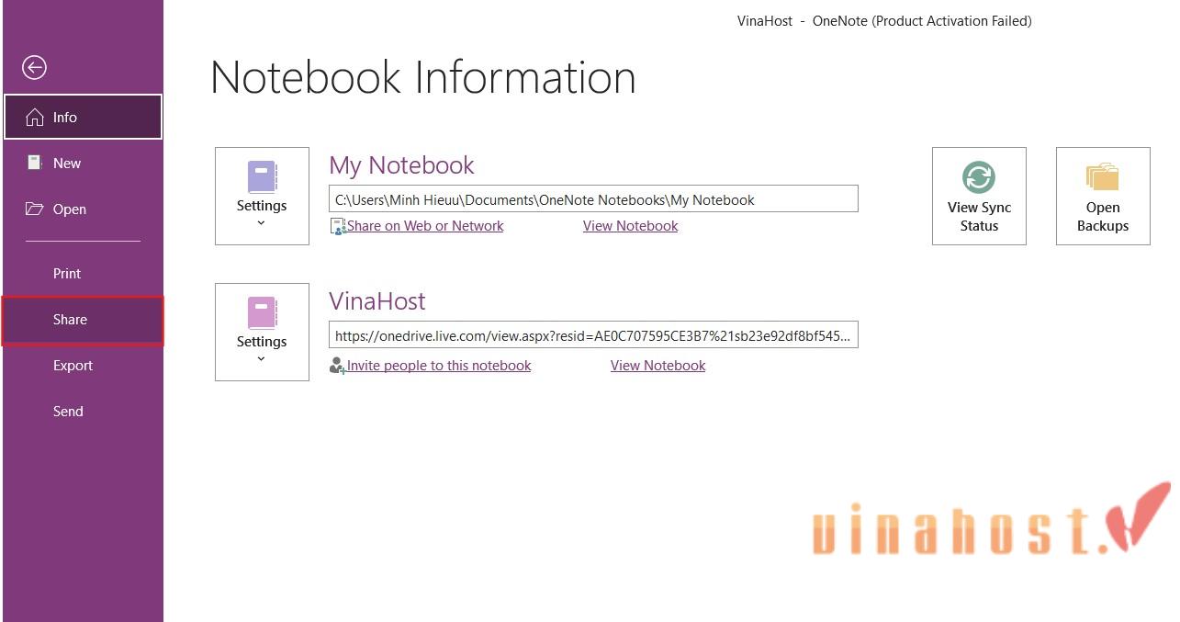Click the VinaHost notebook title text
Viewport: 1180px width, 622px height.
point(377,301)
